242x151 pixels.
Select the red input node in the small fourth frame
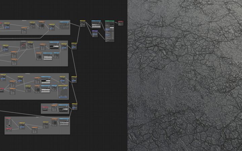click(45, 107)
